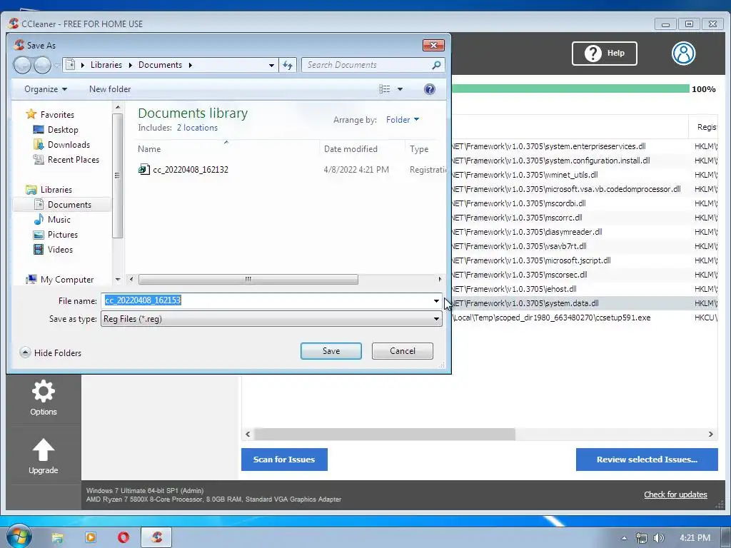Click Scan for Issues button
The height and width of the screenshot is (548, 731).
284,460
